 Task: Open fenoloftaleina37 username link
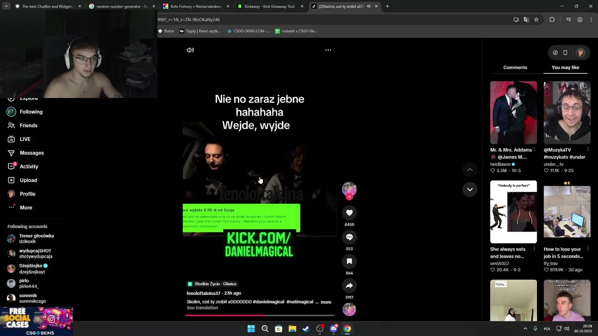204,293
